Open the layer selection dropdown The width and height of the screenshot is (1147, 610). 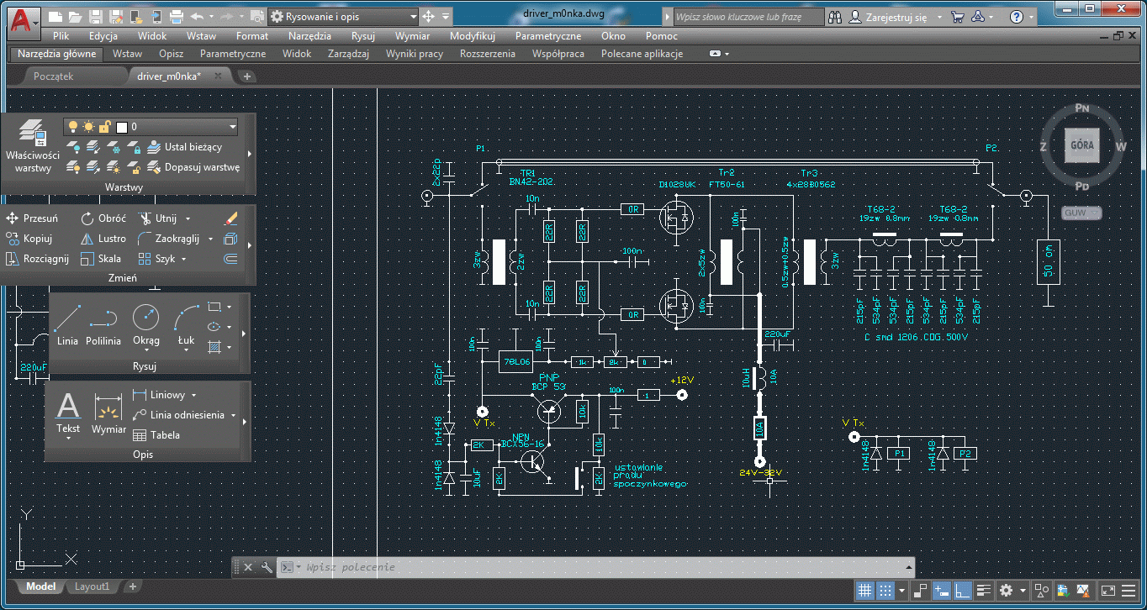coord(232,127)
